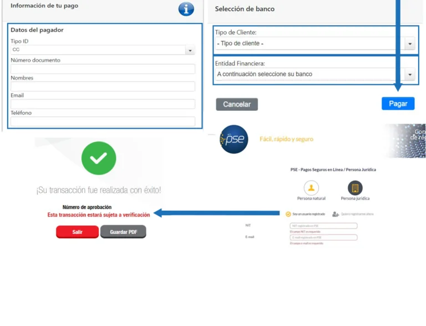This screenshot has height=326, width=426.
Task: Select the Persona jurídica building icon
Action: coord(355,188)
